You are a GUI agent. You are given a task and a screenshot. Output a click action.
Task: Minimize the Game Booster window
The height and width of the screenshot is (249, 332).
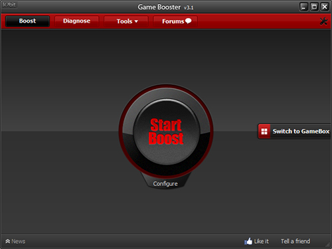[303, 7]
